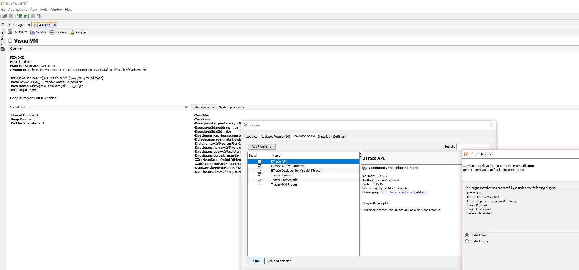This screenshot has width=579, height=270.
Task: Open the Window menu
Action: pyautogui.click(x=56, y=10)
